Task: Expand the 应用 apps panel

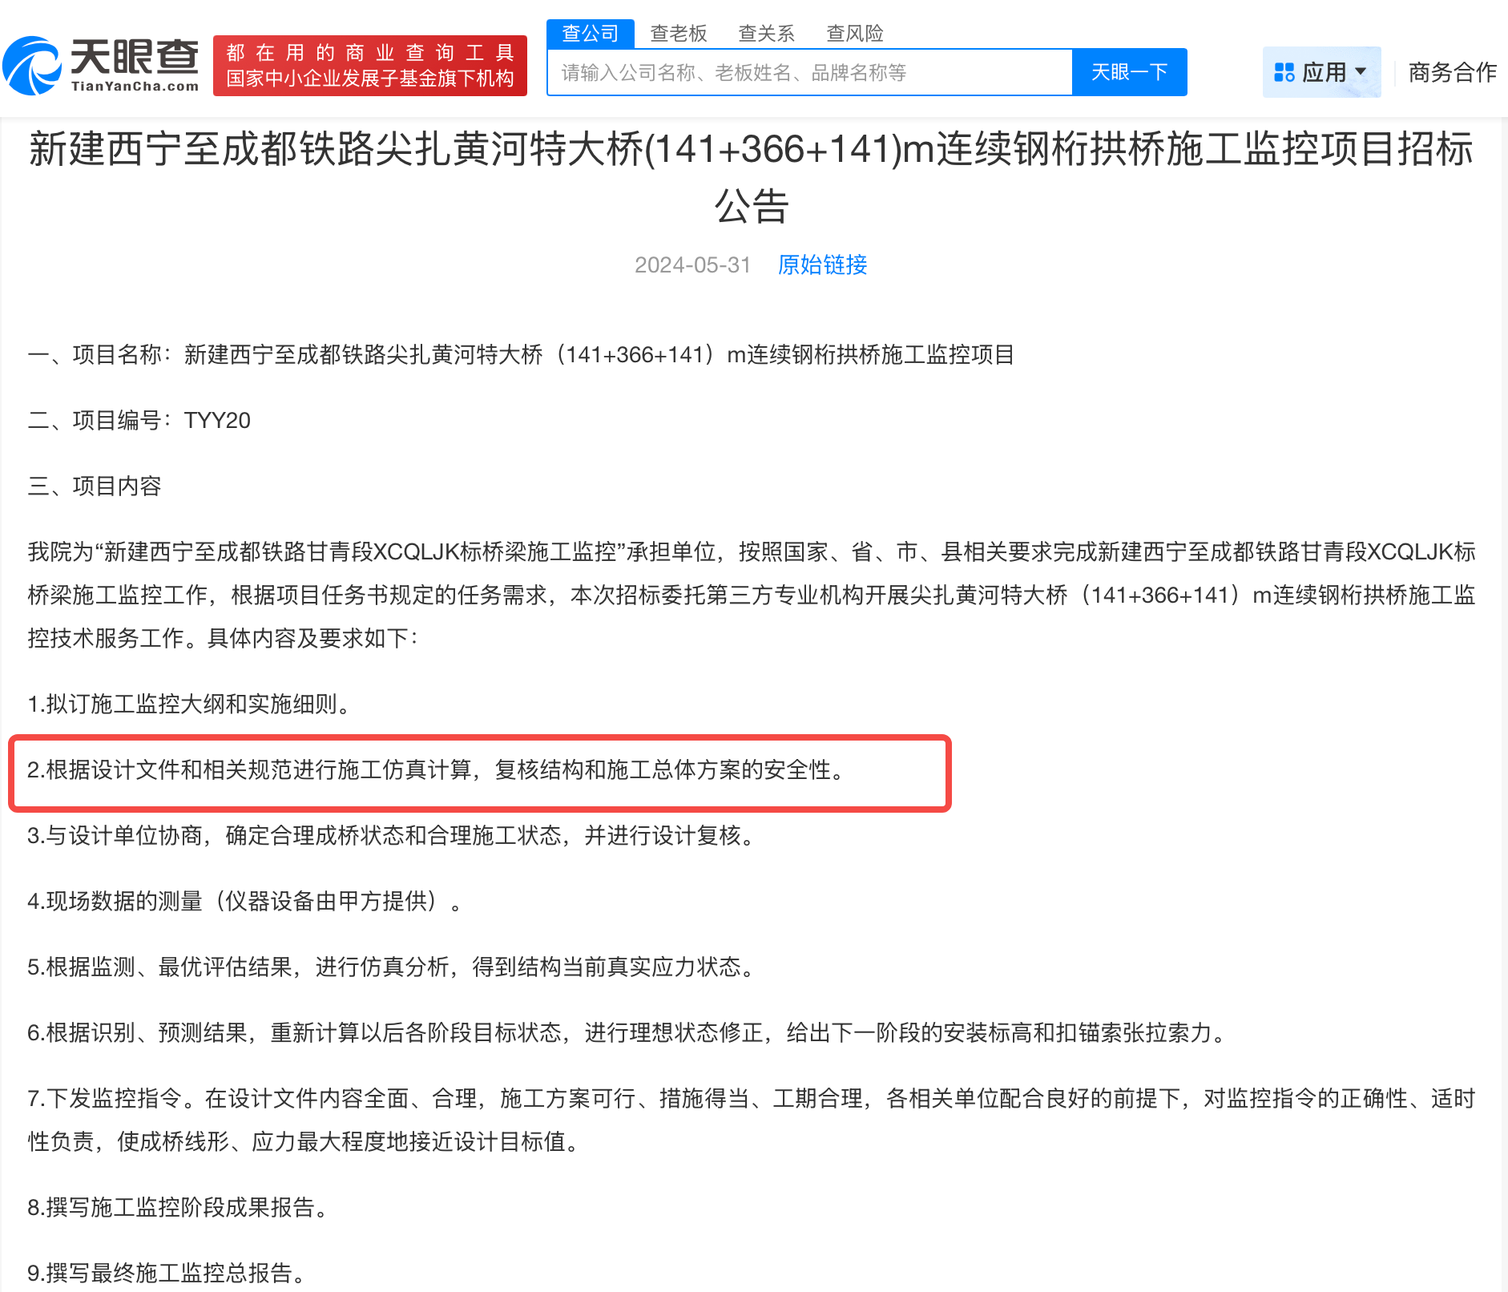Action: [x=1321, y=72]
